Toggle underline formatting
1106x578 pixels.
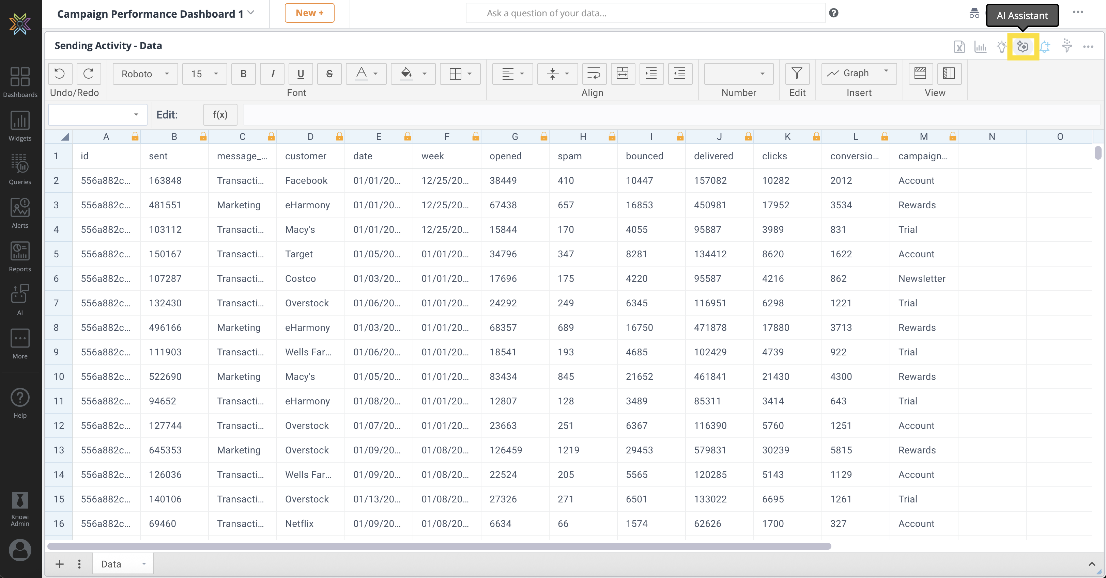pos(301,73)
